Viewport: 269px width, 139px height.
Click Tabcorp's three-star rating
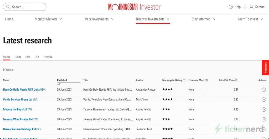click(x=166, y=109)
